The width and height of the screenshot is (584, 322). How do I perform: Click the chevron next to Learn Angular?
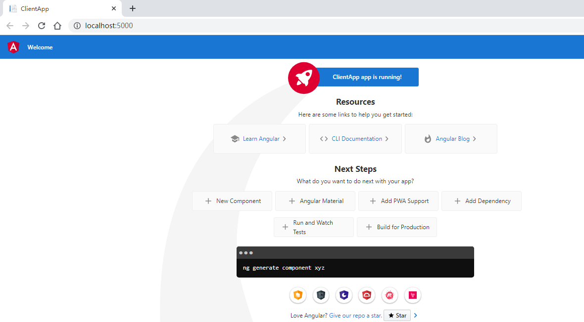click(285, 139)
